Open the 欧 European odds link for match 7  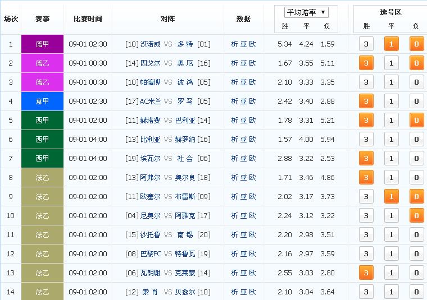[x=252, y=159]
